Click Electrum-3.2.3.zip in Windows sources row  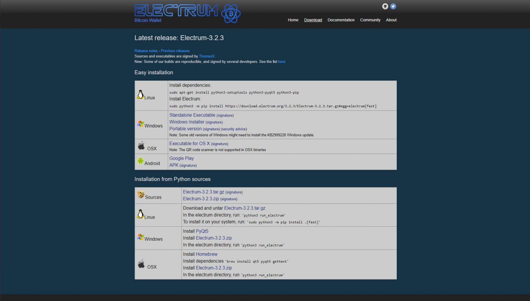click(x=214, y=238)
